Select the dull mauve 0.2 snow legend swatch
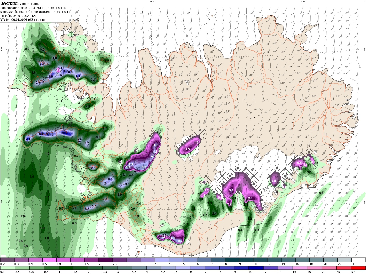 tap(7, 260)
